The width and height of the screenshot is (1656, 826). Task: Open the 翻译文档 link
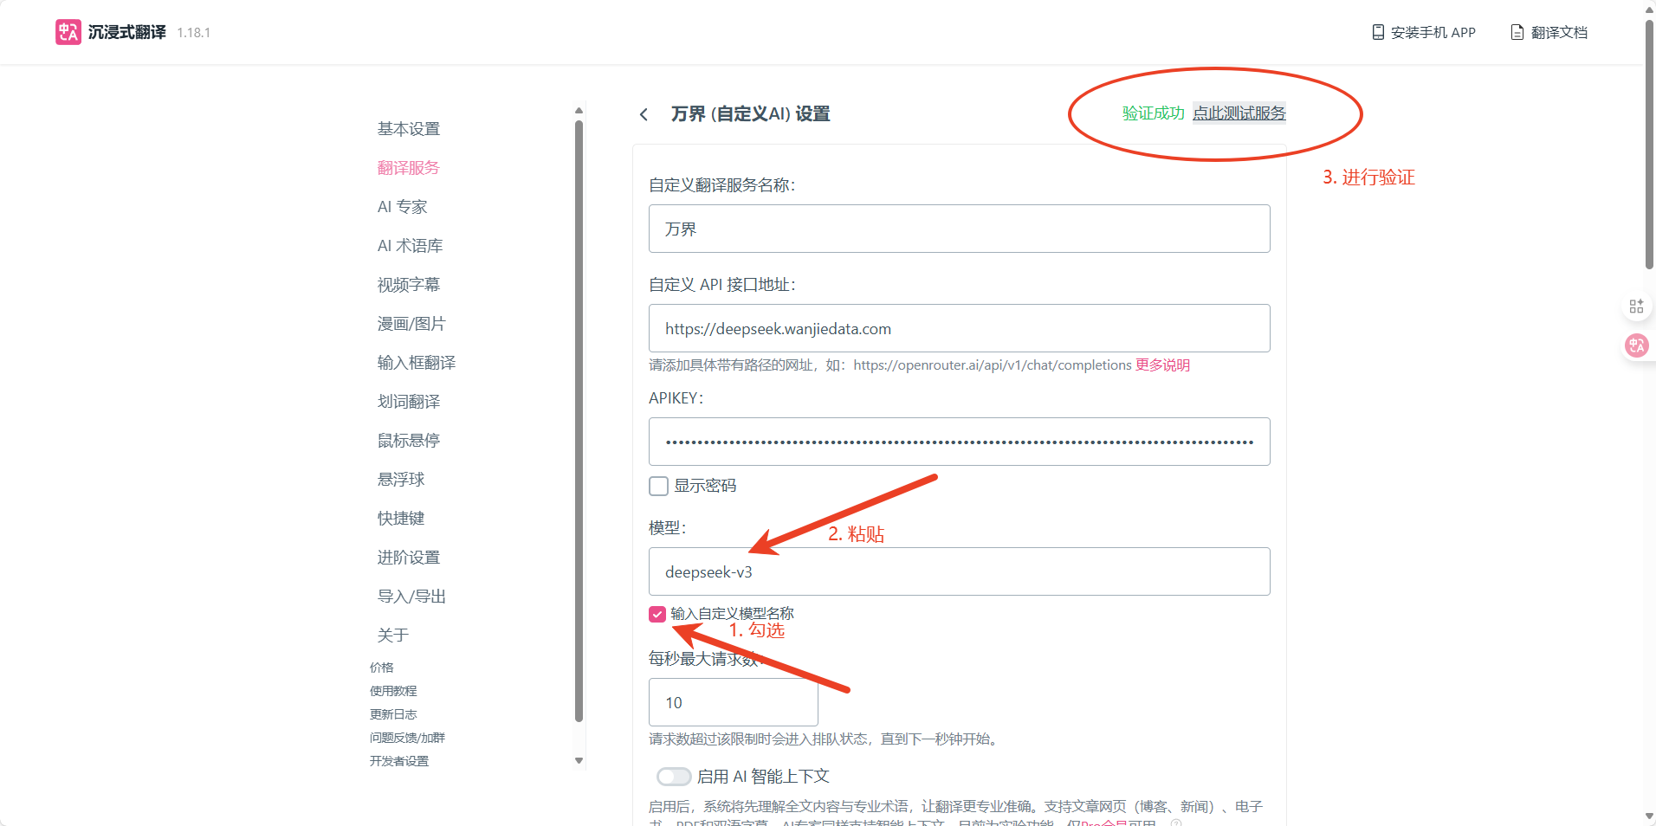pos(1559,32)
